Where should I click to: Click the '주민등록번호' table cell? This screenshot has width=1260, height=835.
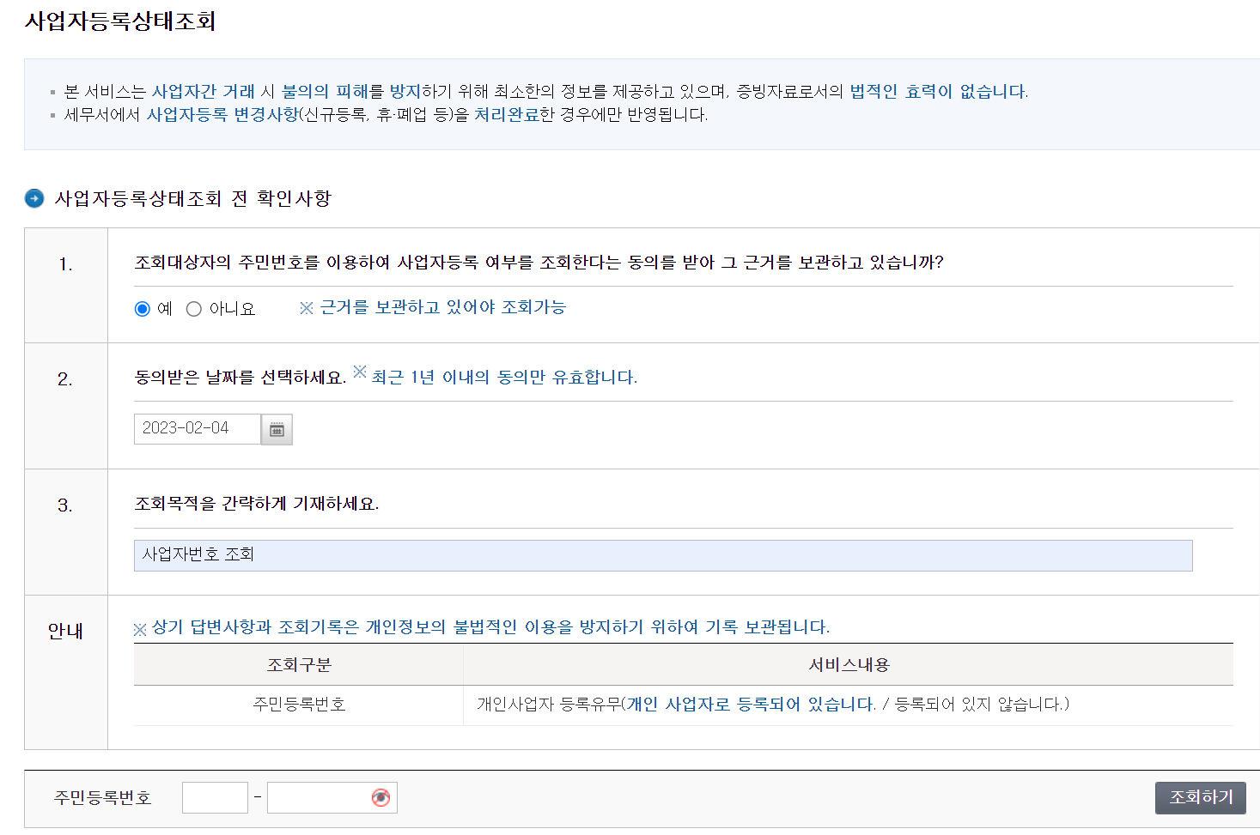point(299,705)
